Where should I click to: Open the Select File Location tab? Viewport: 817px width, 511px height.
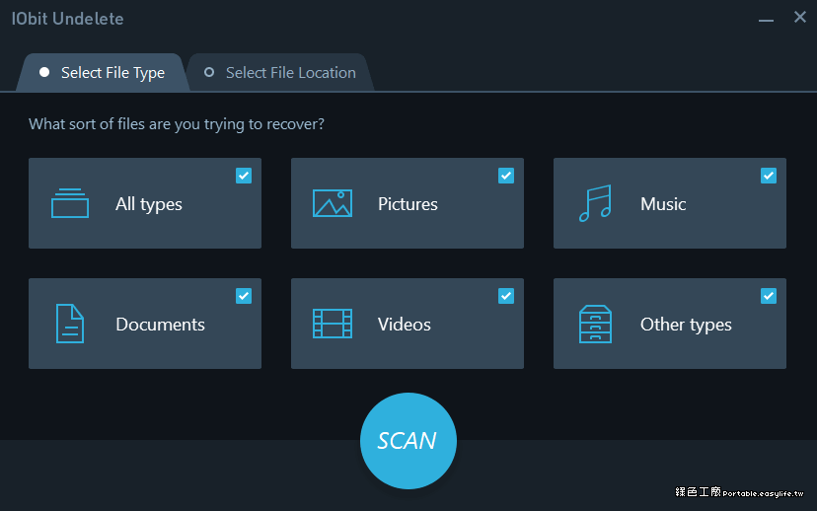pos(281,72)
